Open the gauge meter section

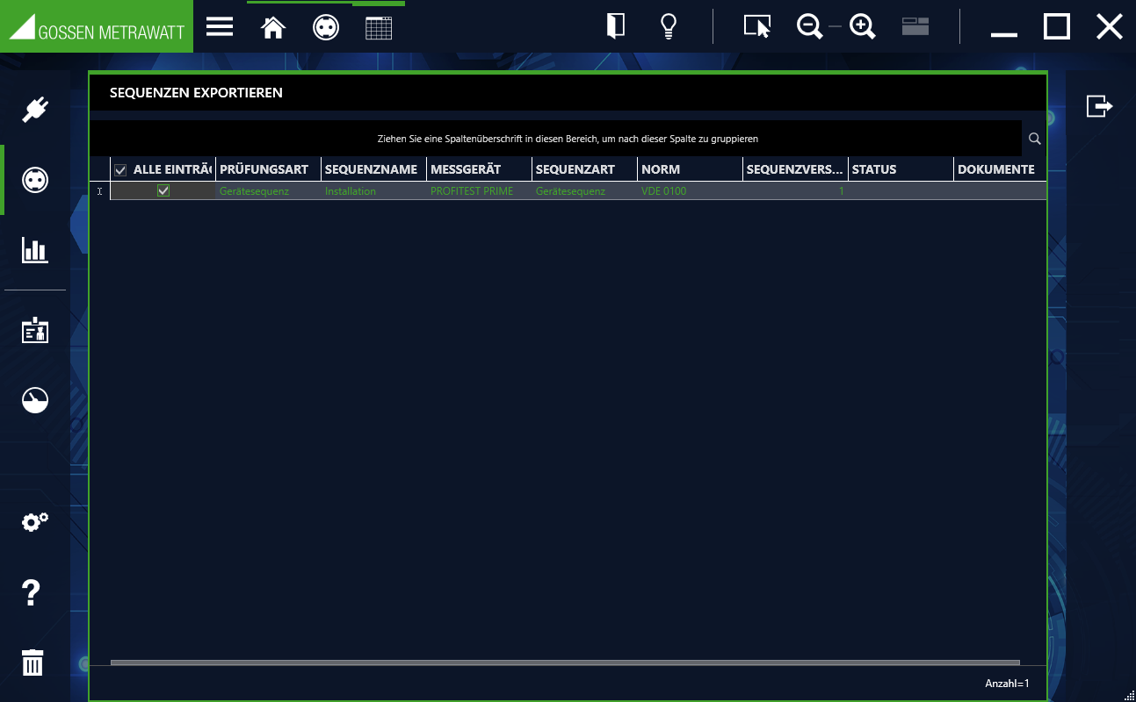point(35,400)
